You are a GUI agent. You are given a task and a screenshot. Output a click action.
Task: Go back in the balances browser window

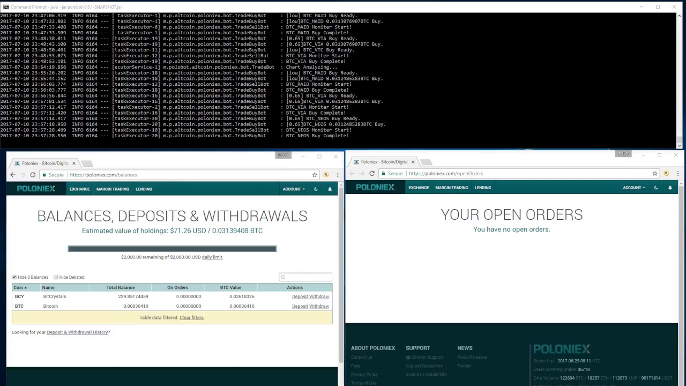coord(13,175)
